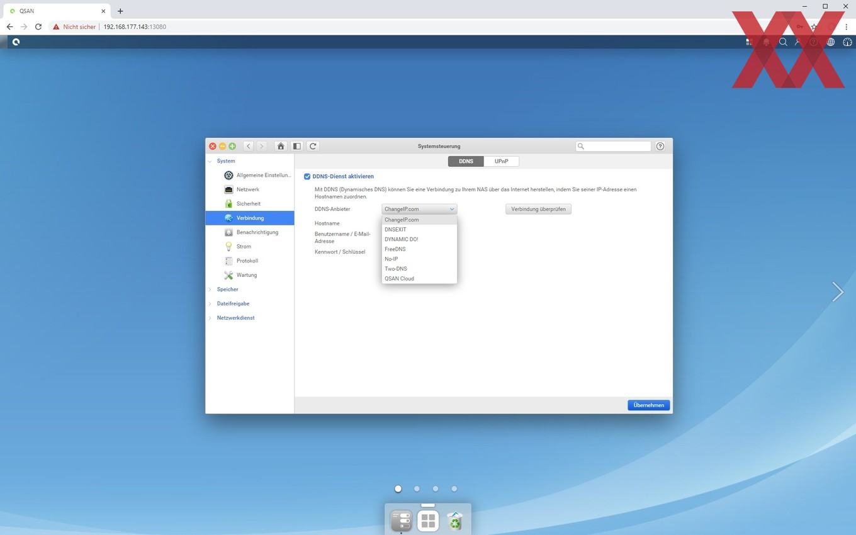Refresh the Systemsteuerung window
The width and height of the screenshot is (856, 535).
313,146
